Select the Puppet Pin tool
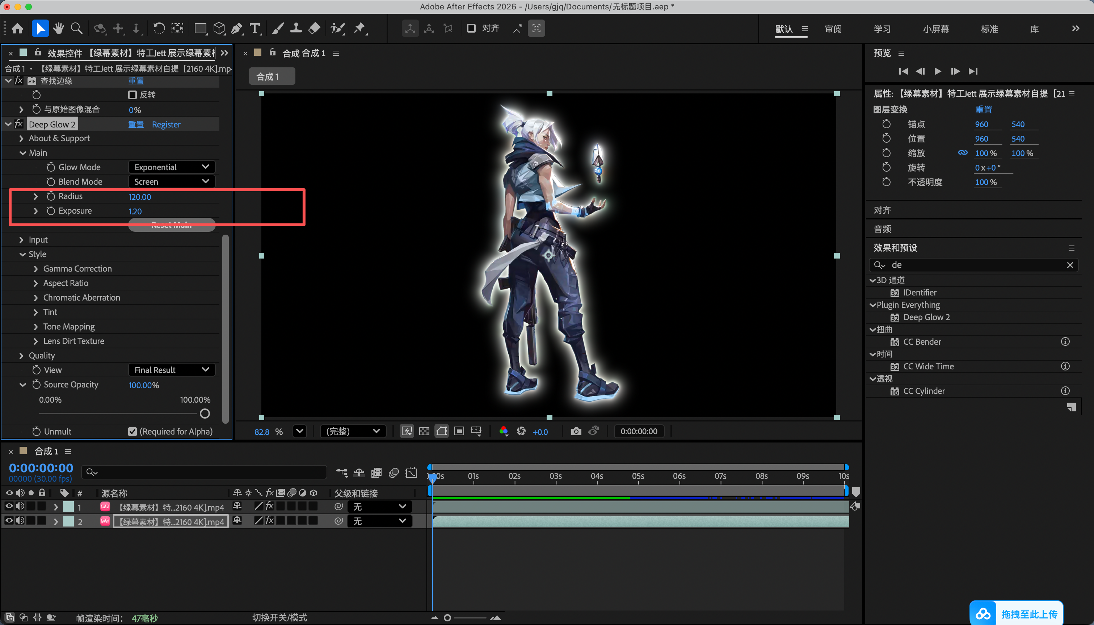 pos(359,29)
